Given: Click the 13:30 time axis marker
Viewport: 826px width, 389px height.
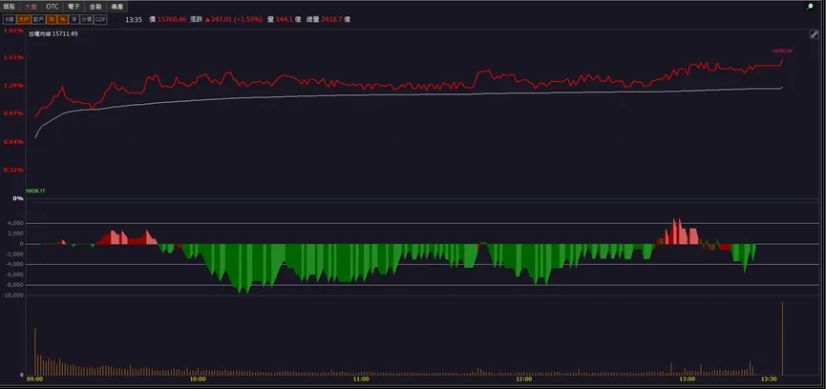Looking at the screenshot, I should (x=769, y=379).
